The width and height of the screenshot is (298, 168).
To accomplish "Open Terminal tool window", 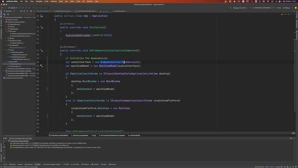I will click(95, 164).
